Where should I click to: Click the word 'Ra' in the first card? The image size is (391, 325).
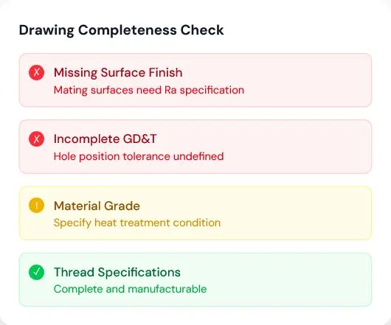[170, 90]
